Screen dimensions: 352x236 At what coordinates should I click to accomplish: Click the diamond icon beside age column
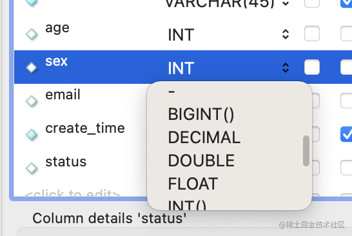(x=32, y=34)
